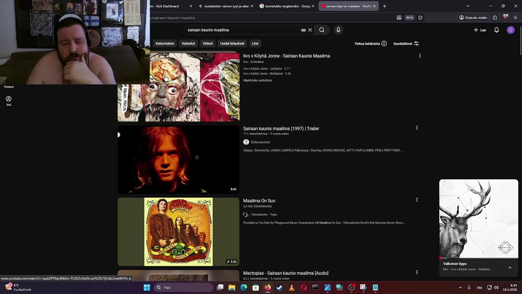Expand the Valkoinen lippu miniplayer

(510, 267)
